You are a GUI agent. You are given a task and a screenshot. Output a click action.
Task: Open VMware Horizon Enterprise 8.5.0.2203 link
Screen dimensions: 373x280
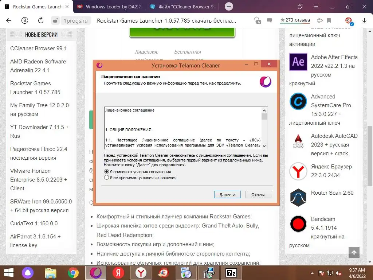pos(39,179)
